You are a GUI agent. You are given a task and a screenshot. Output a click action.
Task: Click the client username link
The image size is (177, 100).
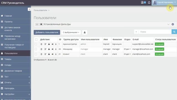[83, 54]
